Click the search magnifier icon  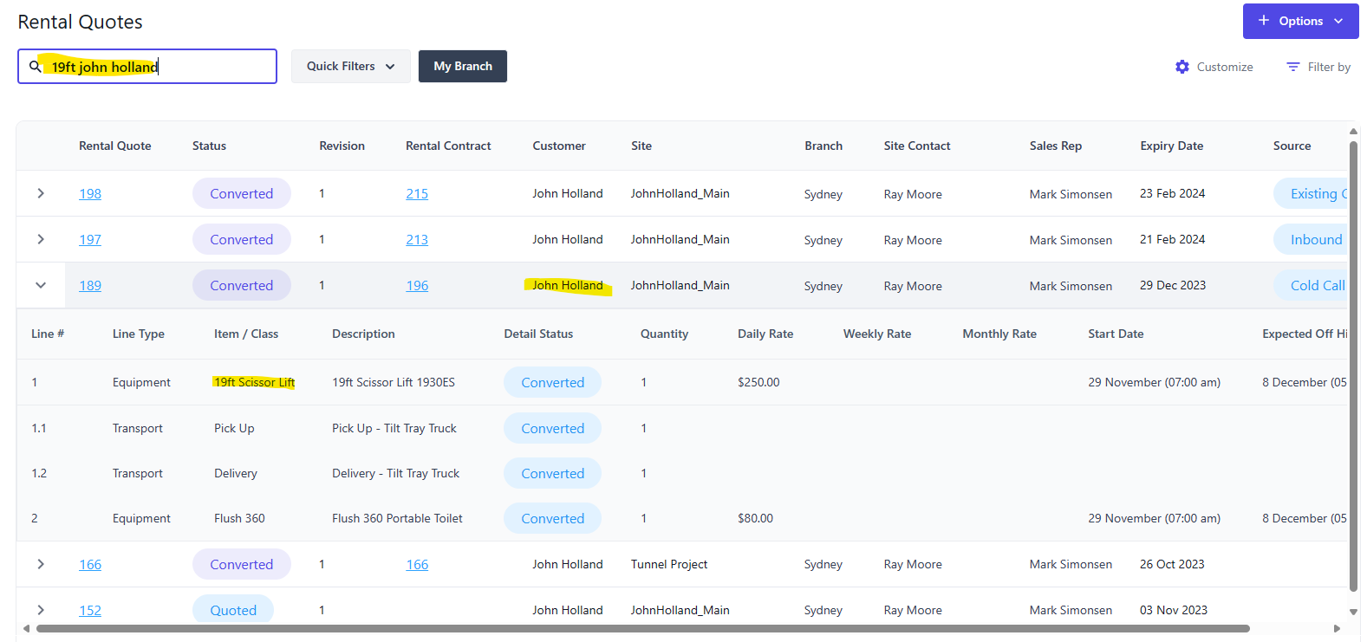pos(36,66)
